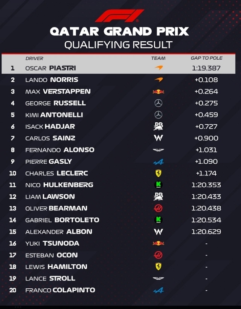This screenshot has height=309, width=241.
Task: Click Aston Martin logo beside Fernando Alonso
Action: [x=159, y=150]
